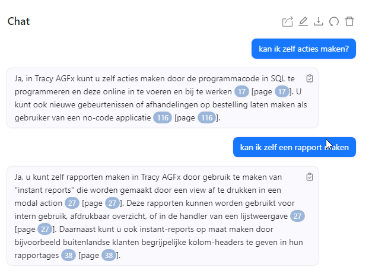Click second answer text about instant reports
Screen dimensions: 372x280
(x=160, y=216)
